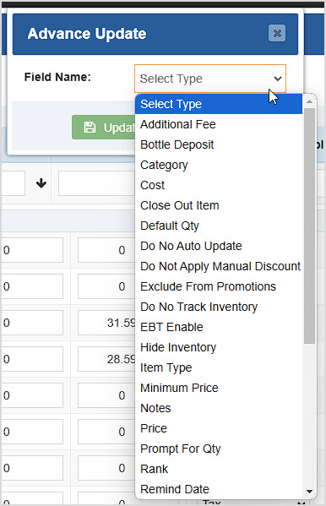Select Bottle Deposit option
Viewport: 326px width, 506px height.
click(x=219, y=144)
